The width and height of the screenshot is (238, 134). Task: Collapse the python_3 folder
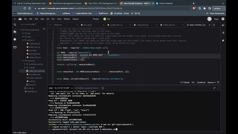23,40
